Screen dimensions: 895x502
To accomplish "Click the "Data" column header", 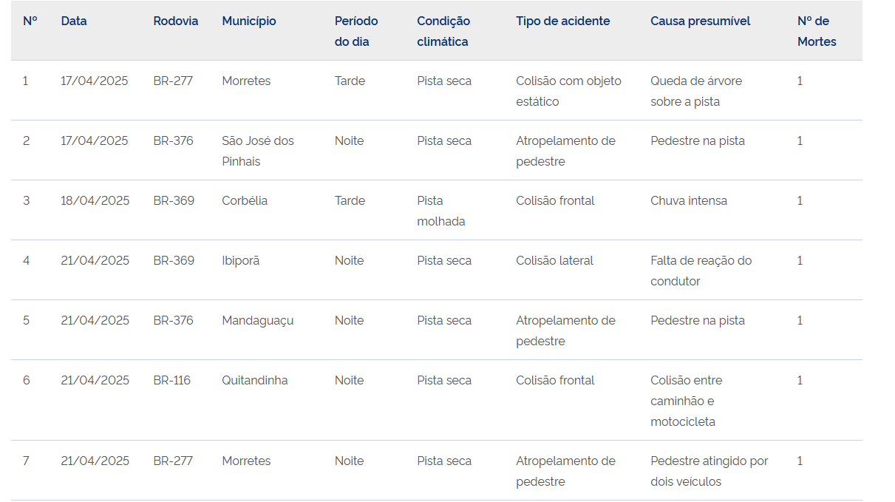I will (x=74, y=21).
